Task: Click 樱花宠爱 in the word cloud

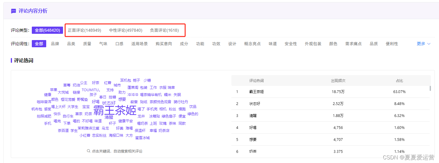Action: click(68, 100)
